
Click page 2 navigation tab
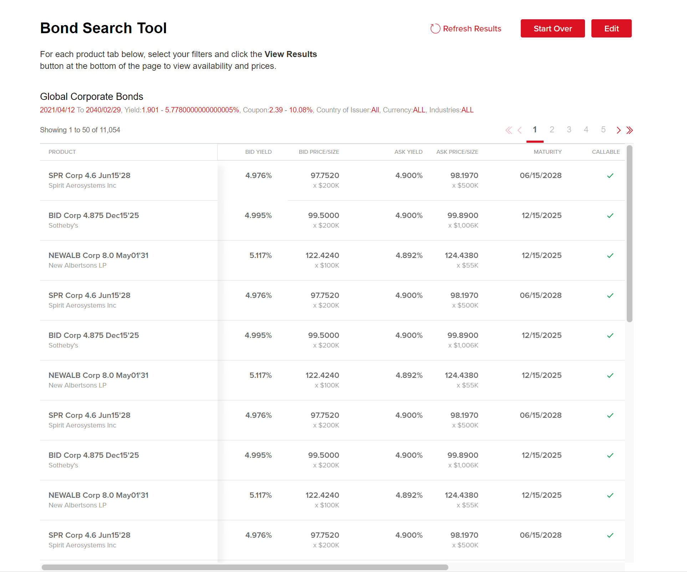coord(552,130)
